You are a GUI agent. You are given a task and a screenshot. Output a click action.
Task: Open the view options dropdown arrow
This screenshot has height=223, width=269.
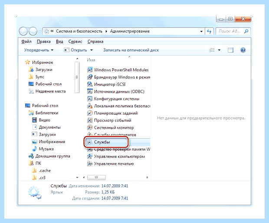point(219,50)
